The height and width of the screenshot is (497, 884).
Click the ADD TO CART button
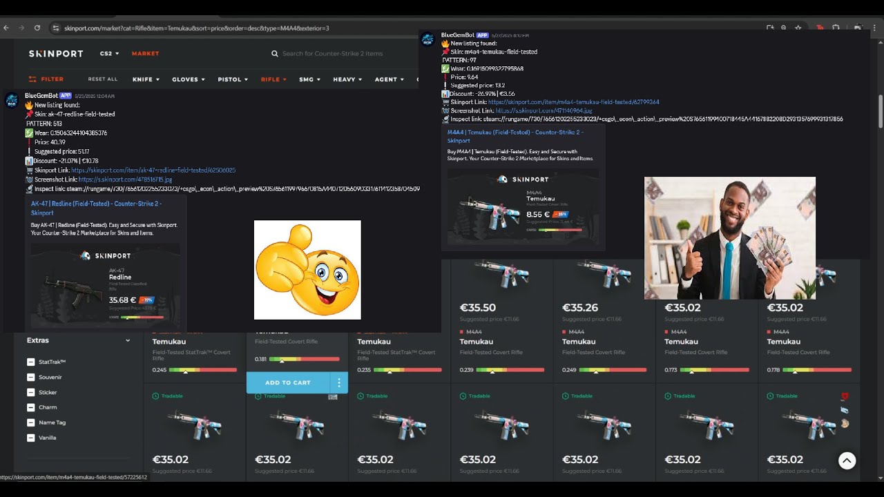click(x=288, y=382)
